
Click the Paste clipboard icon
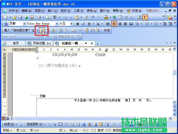click(77, 17)
